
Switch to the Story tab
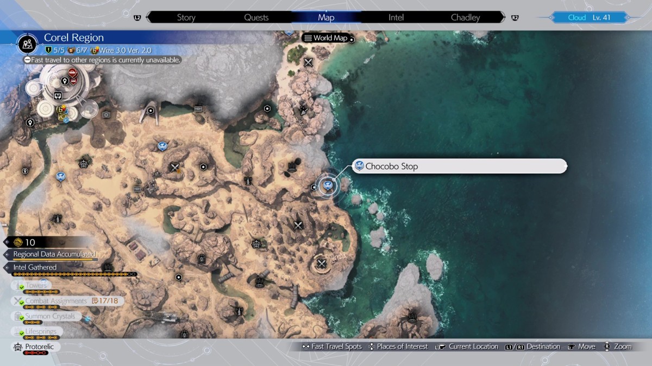click(x=186, y=17)
